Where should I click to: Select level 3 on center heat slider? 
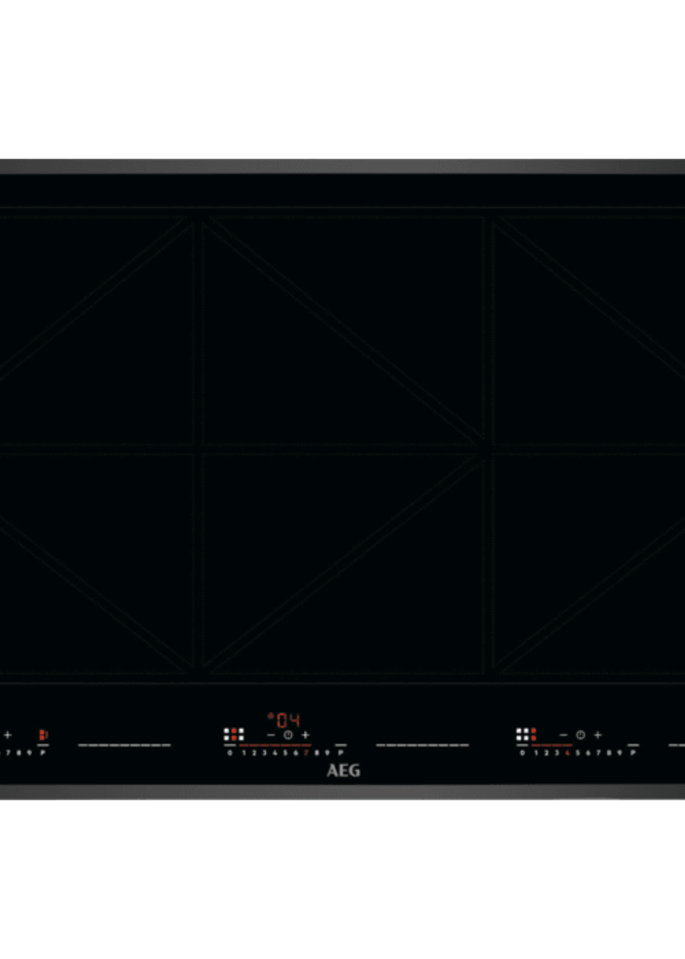tap(265, 753)
